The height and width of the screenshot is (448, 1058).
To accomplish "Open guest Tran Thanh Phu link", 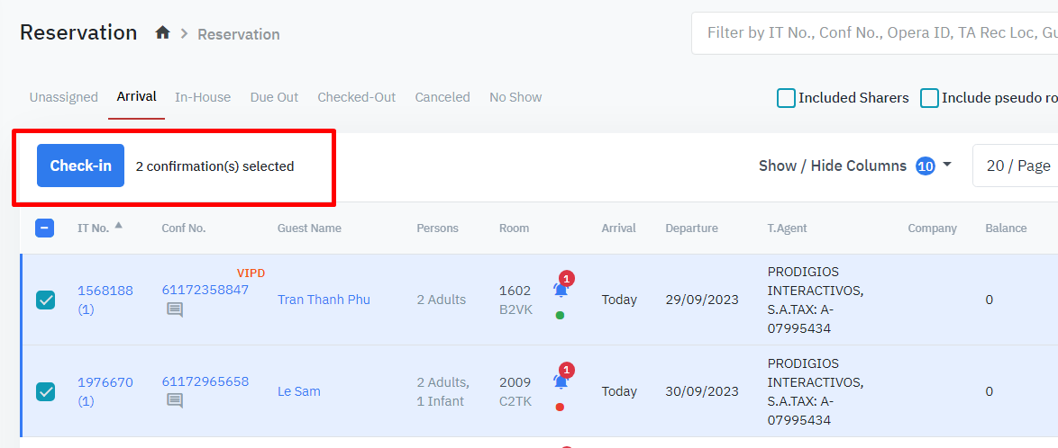I will pos(324,300).
